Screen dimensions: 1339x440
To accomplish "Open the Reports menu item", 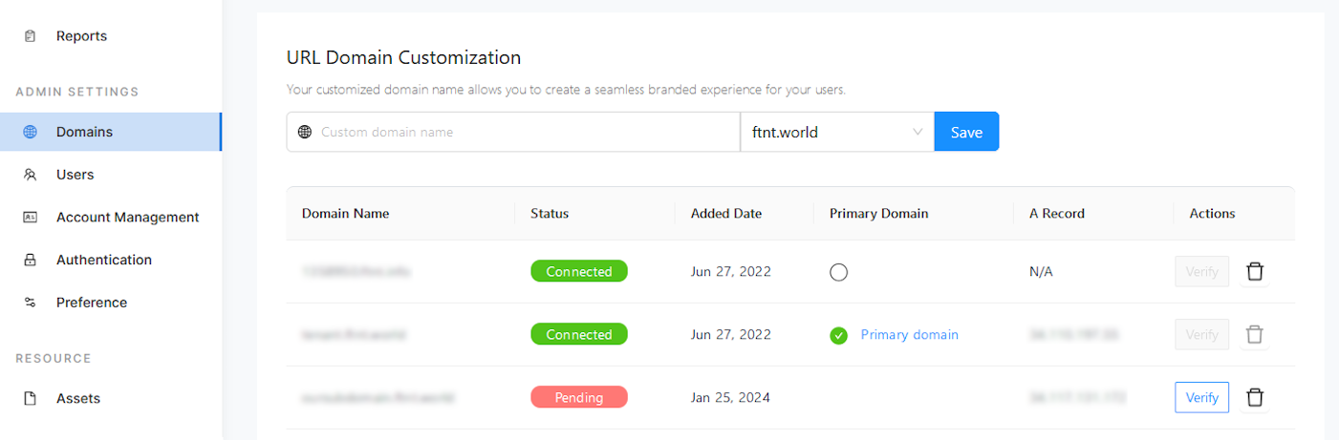I will click(81, 36).
